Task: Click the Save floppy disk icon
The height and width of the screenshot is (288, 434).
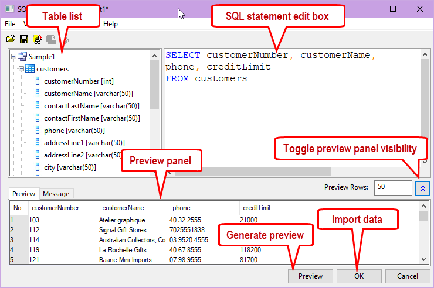Action: coord(24,39)
